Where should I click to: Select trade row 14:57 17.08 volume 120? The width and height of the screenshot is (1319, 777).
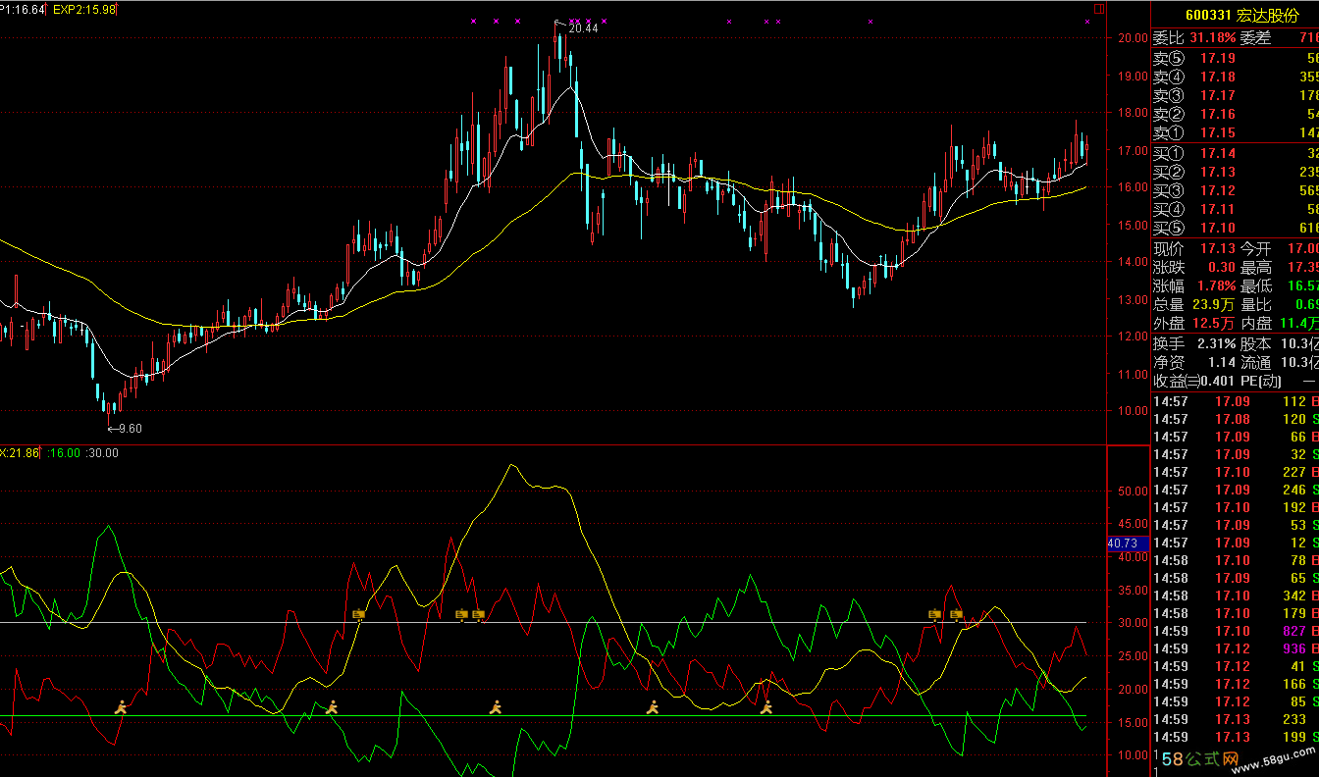point(1236,419)
